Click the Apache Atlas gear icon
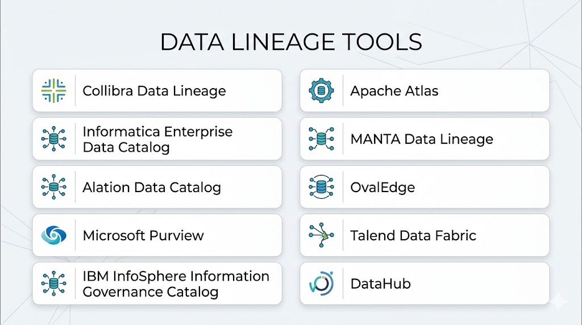 click(322, 91)
